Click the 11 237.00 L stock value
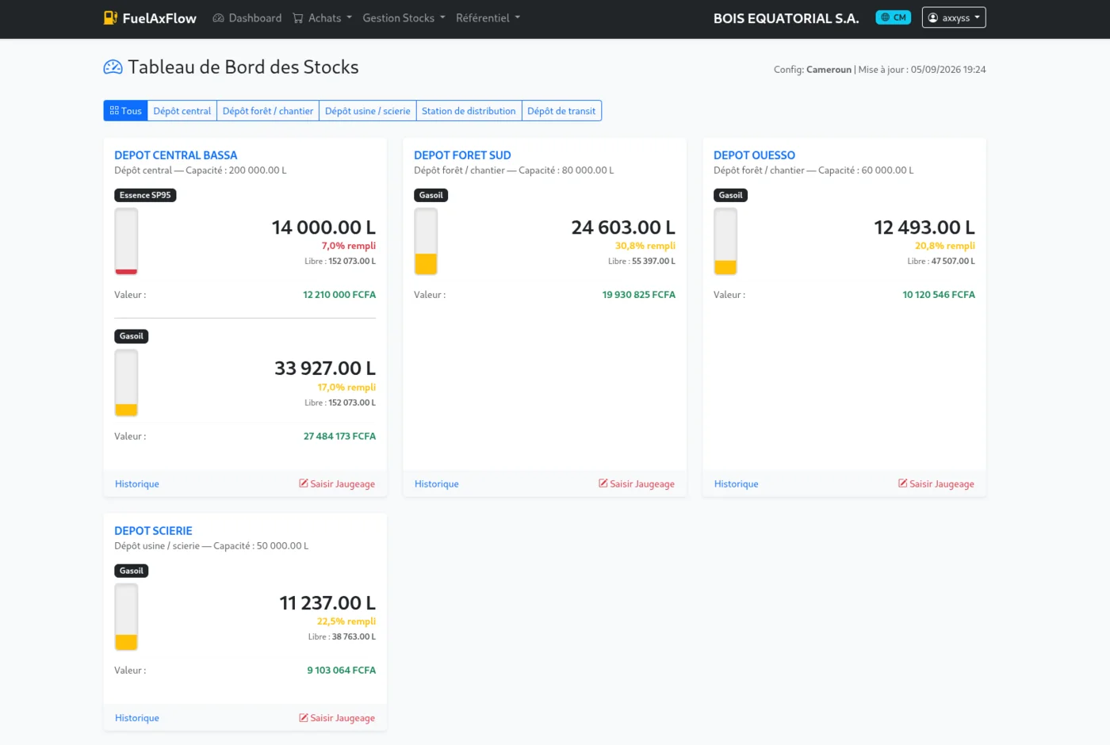1110x745 pixels. [327, 603]
